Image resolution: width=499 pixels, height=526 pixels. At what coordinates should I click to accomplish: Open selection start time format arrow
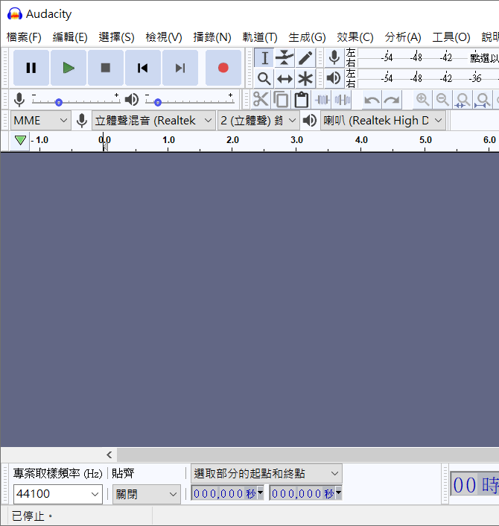(x=260, y=492)
